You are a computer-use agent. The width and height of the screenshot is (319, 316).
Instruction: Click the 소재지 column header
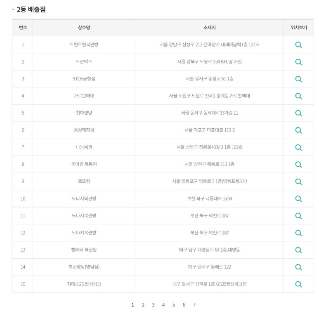point(209,28)
